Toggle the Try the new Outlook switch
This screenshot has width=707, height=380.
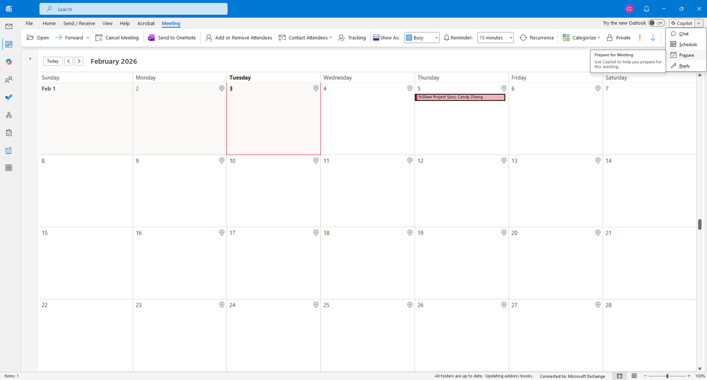tap(656, 23)
